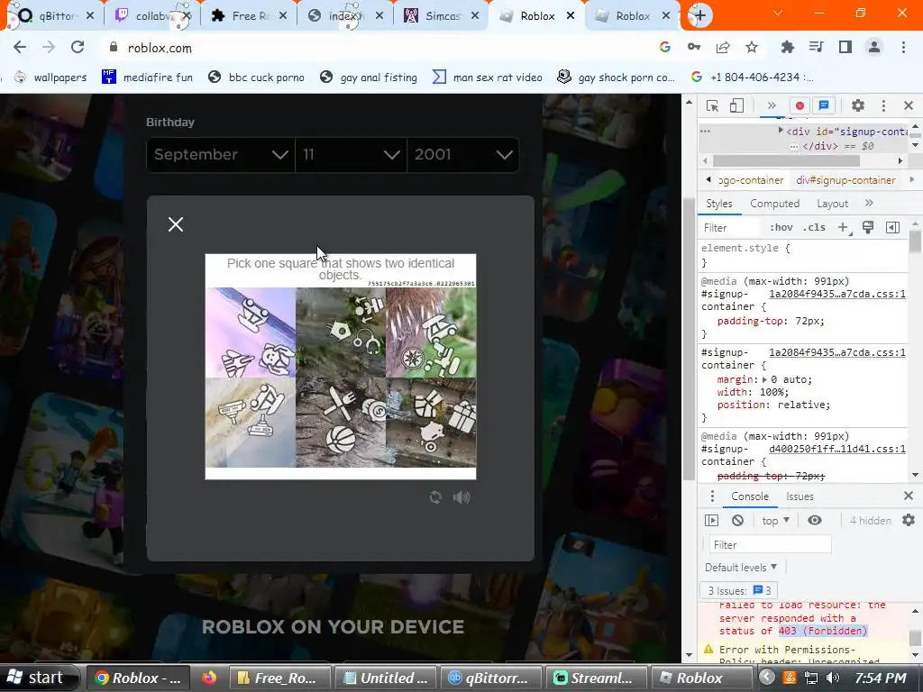Switch to the Styles tab
The width and height of the screenshot is (923, 692).
coord(718,204)
